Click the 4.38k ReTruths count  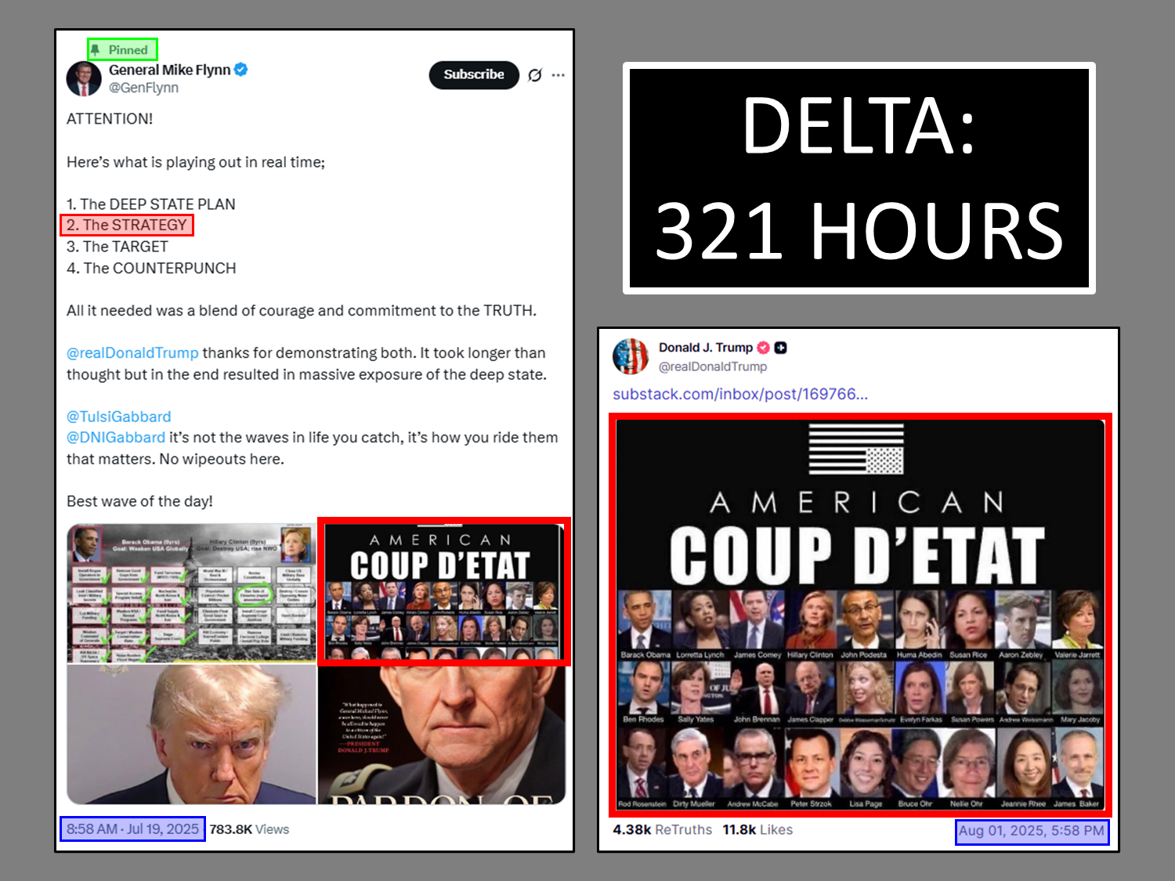point(662,830)
